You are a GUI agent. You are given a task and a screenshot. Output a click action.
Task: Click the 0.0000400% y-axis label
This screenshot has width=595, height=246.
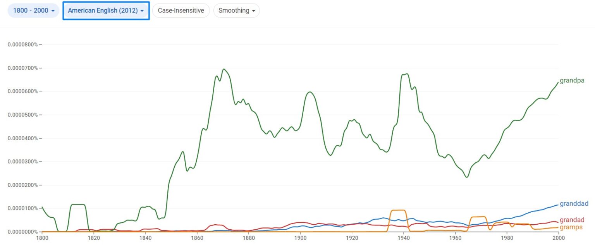click(23, 138)
